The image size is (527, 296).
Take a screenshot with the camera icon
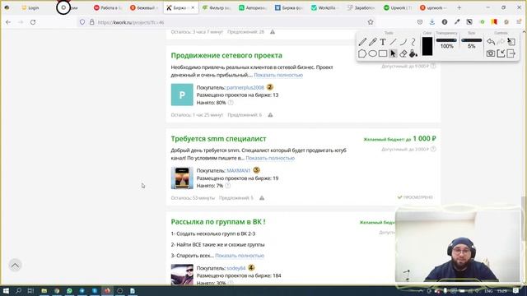[x=491, y=53]
